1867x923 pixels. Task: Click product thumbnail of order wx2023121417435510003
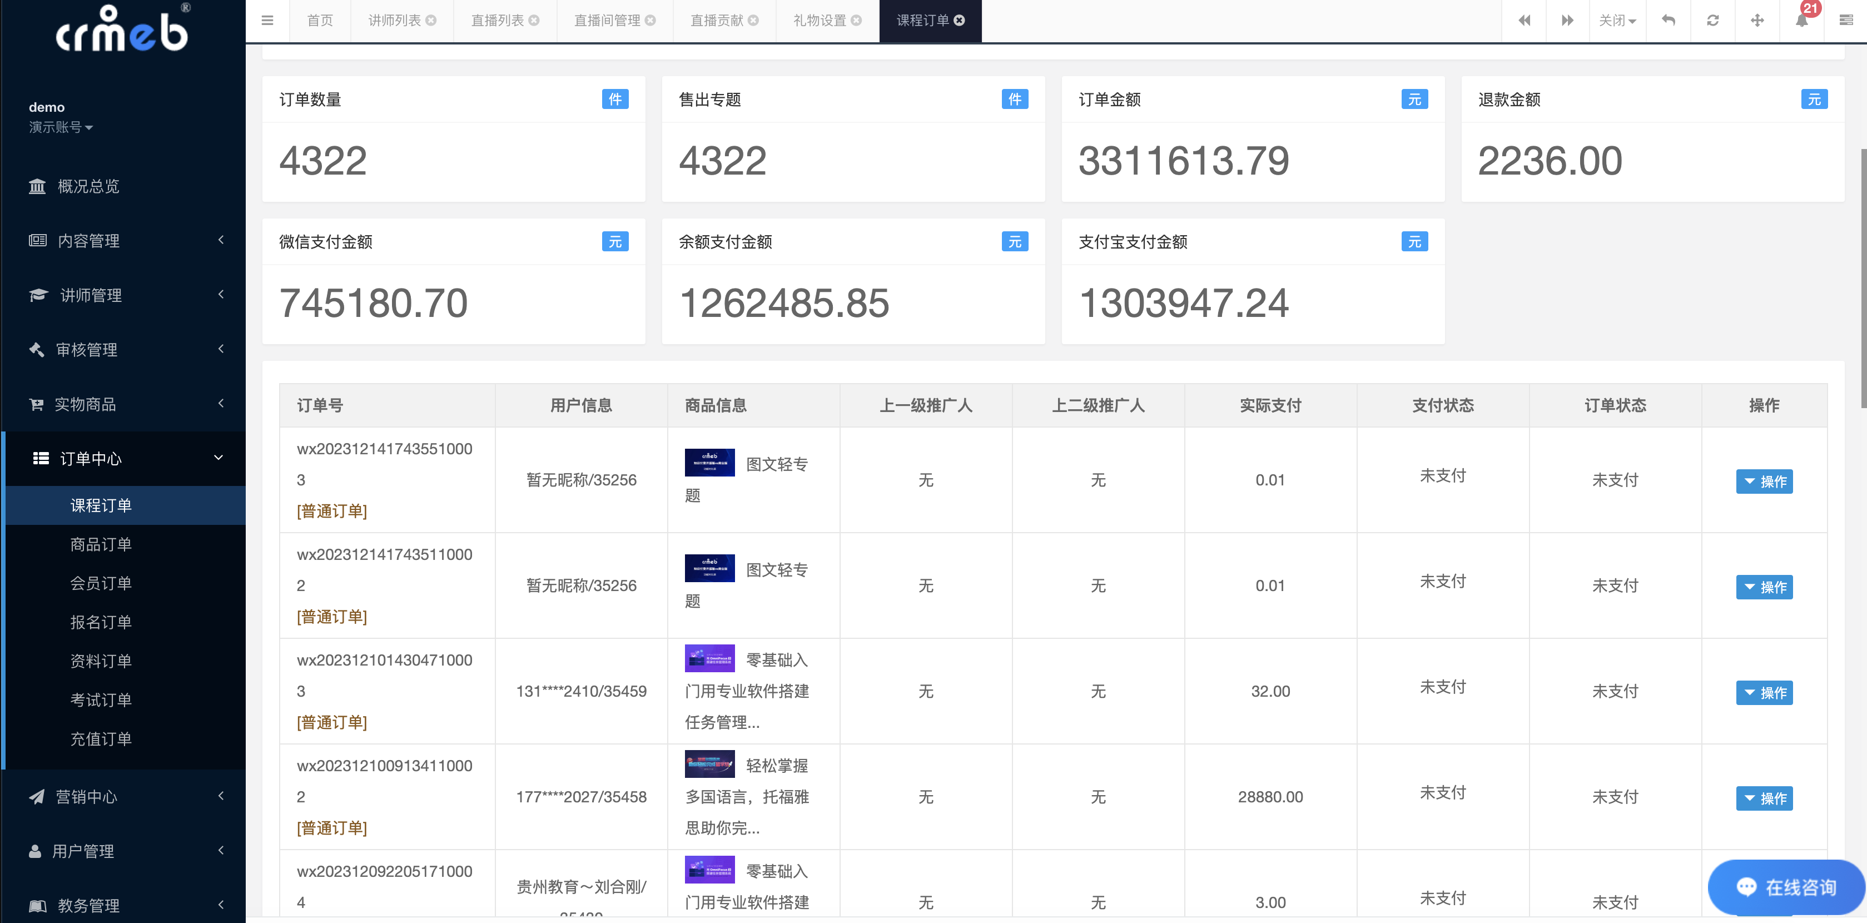point(709,463)
